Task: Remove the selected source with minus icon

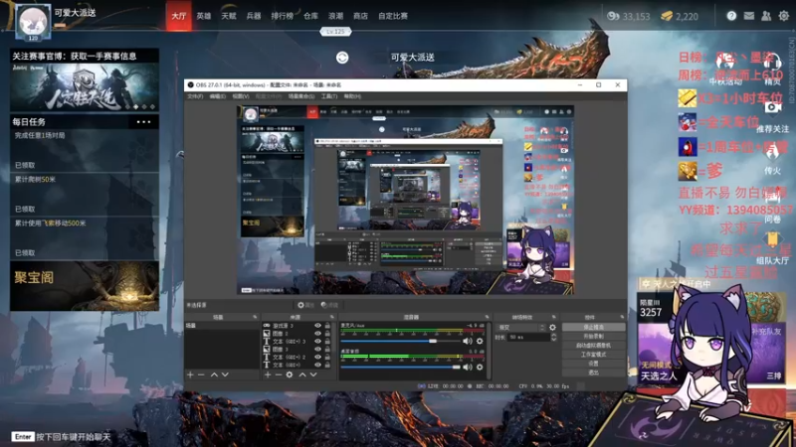Action: pyautogui.click(x=279, y=374)
